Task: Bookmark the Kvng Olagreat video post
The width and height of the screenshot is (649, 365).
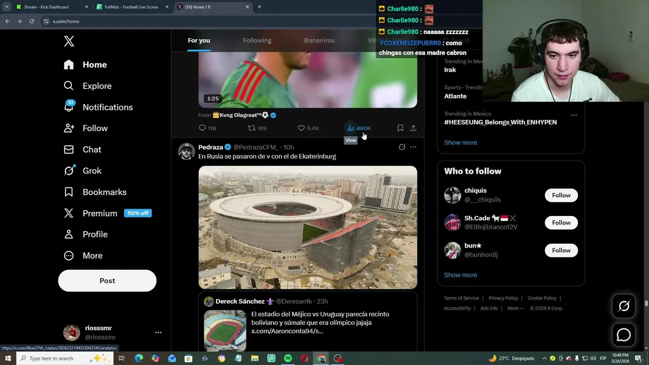Action: (400, 128)
